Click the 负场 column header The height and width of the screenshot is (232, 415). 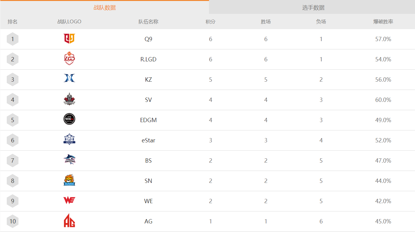pyautogui.click(x=321, y=22)
